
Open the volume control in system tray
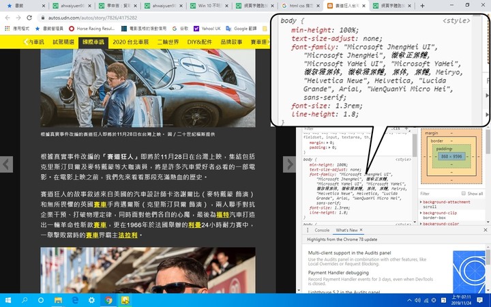tap(417, 300)
